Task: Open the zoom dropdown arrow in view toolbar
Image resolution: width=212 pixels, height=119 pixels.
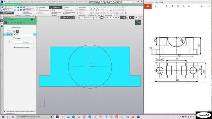Action: [x=91, y=18]
